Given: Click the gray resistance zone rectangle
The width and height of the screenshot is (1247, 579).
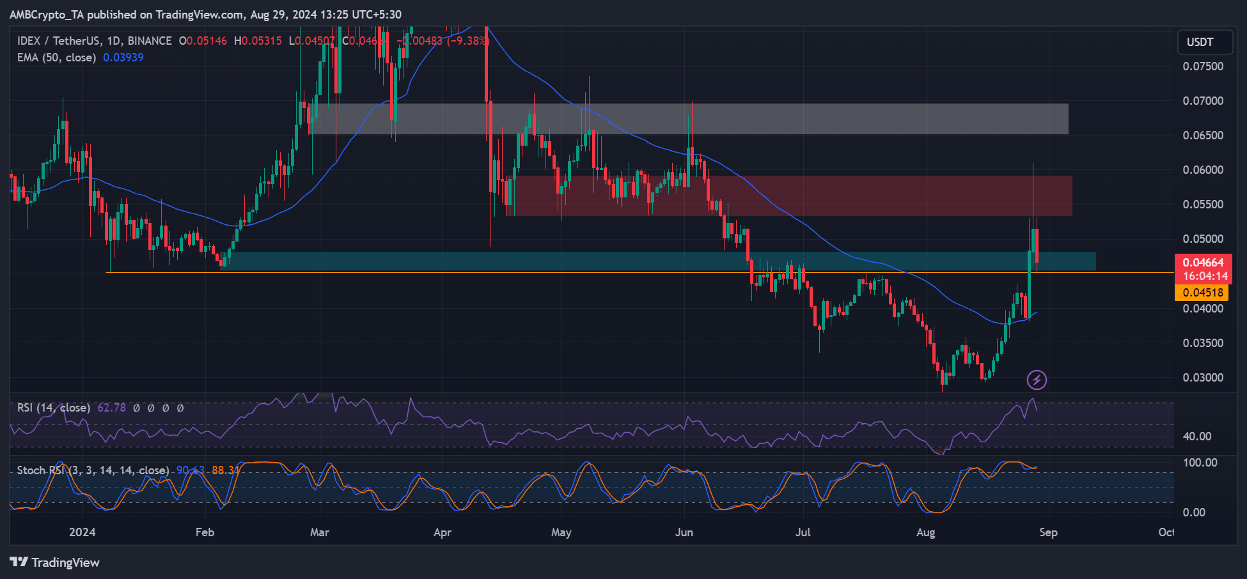Looking at the screenshot, I should click(x=689, y=119).
